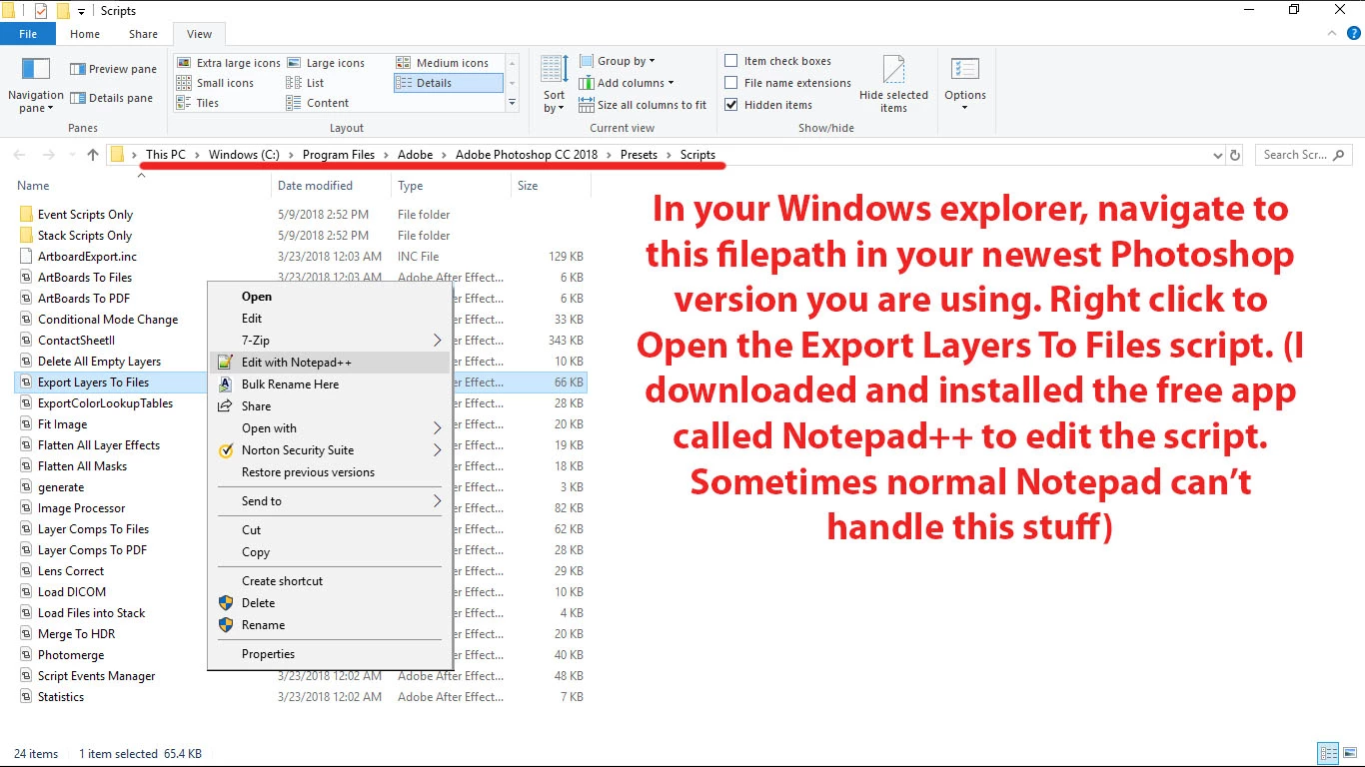Open Explorer help question mark
Screen dimensions: 1365x767
(1354, 34)
